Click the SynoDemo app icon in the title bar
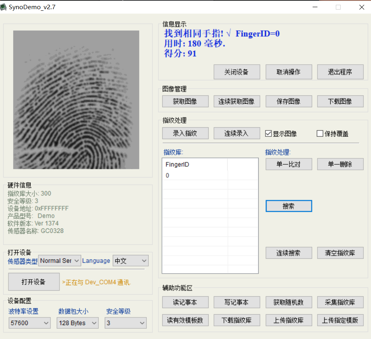371x339 pixels. (4, 6)
